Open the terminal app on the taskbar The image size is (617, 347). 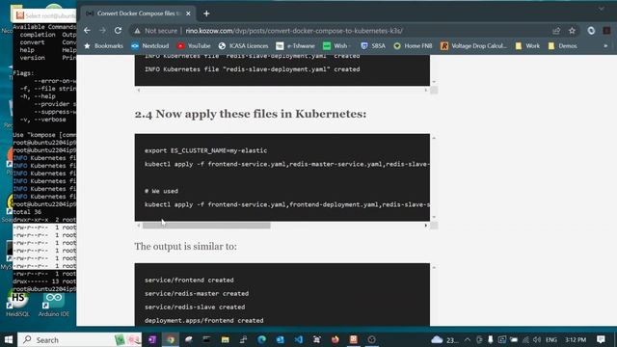(x=206, y=339)
